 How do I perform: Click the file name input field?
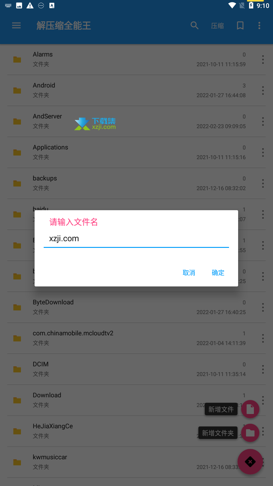pyautogui.click(x=136, y=239)
